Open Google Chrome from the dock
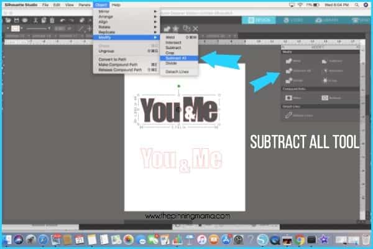This screenshot has width=373, height=249. 300,240
